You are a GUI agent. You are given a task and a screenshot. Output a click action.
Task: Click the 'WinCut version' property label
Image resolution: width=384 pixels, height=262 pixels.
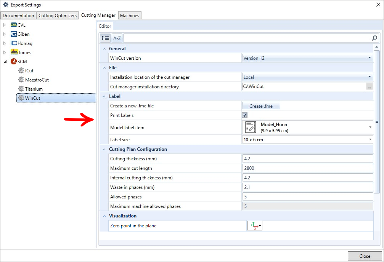(x=125, y=58)
